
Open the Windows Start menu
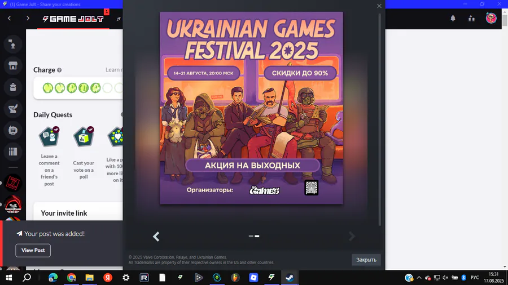pos(8,278)
